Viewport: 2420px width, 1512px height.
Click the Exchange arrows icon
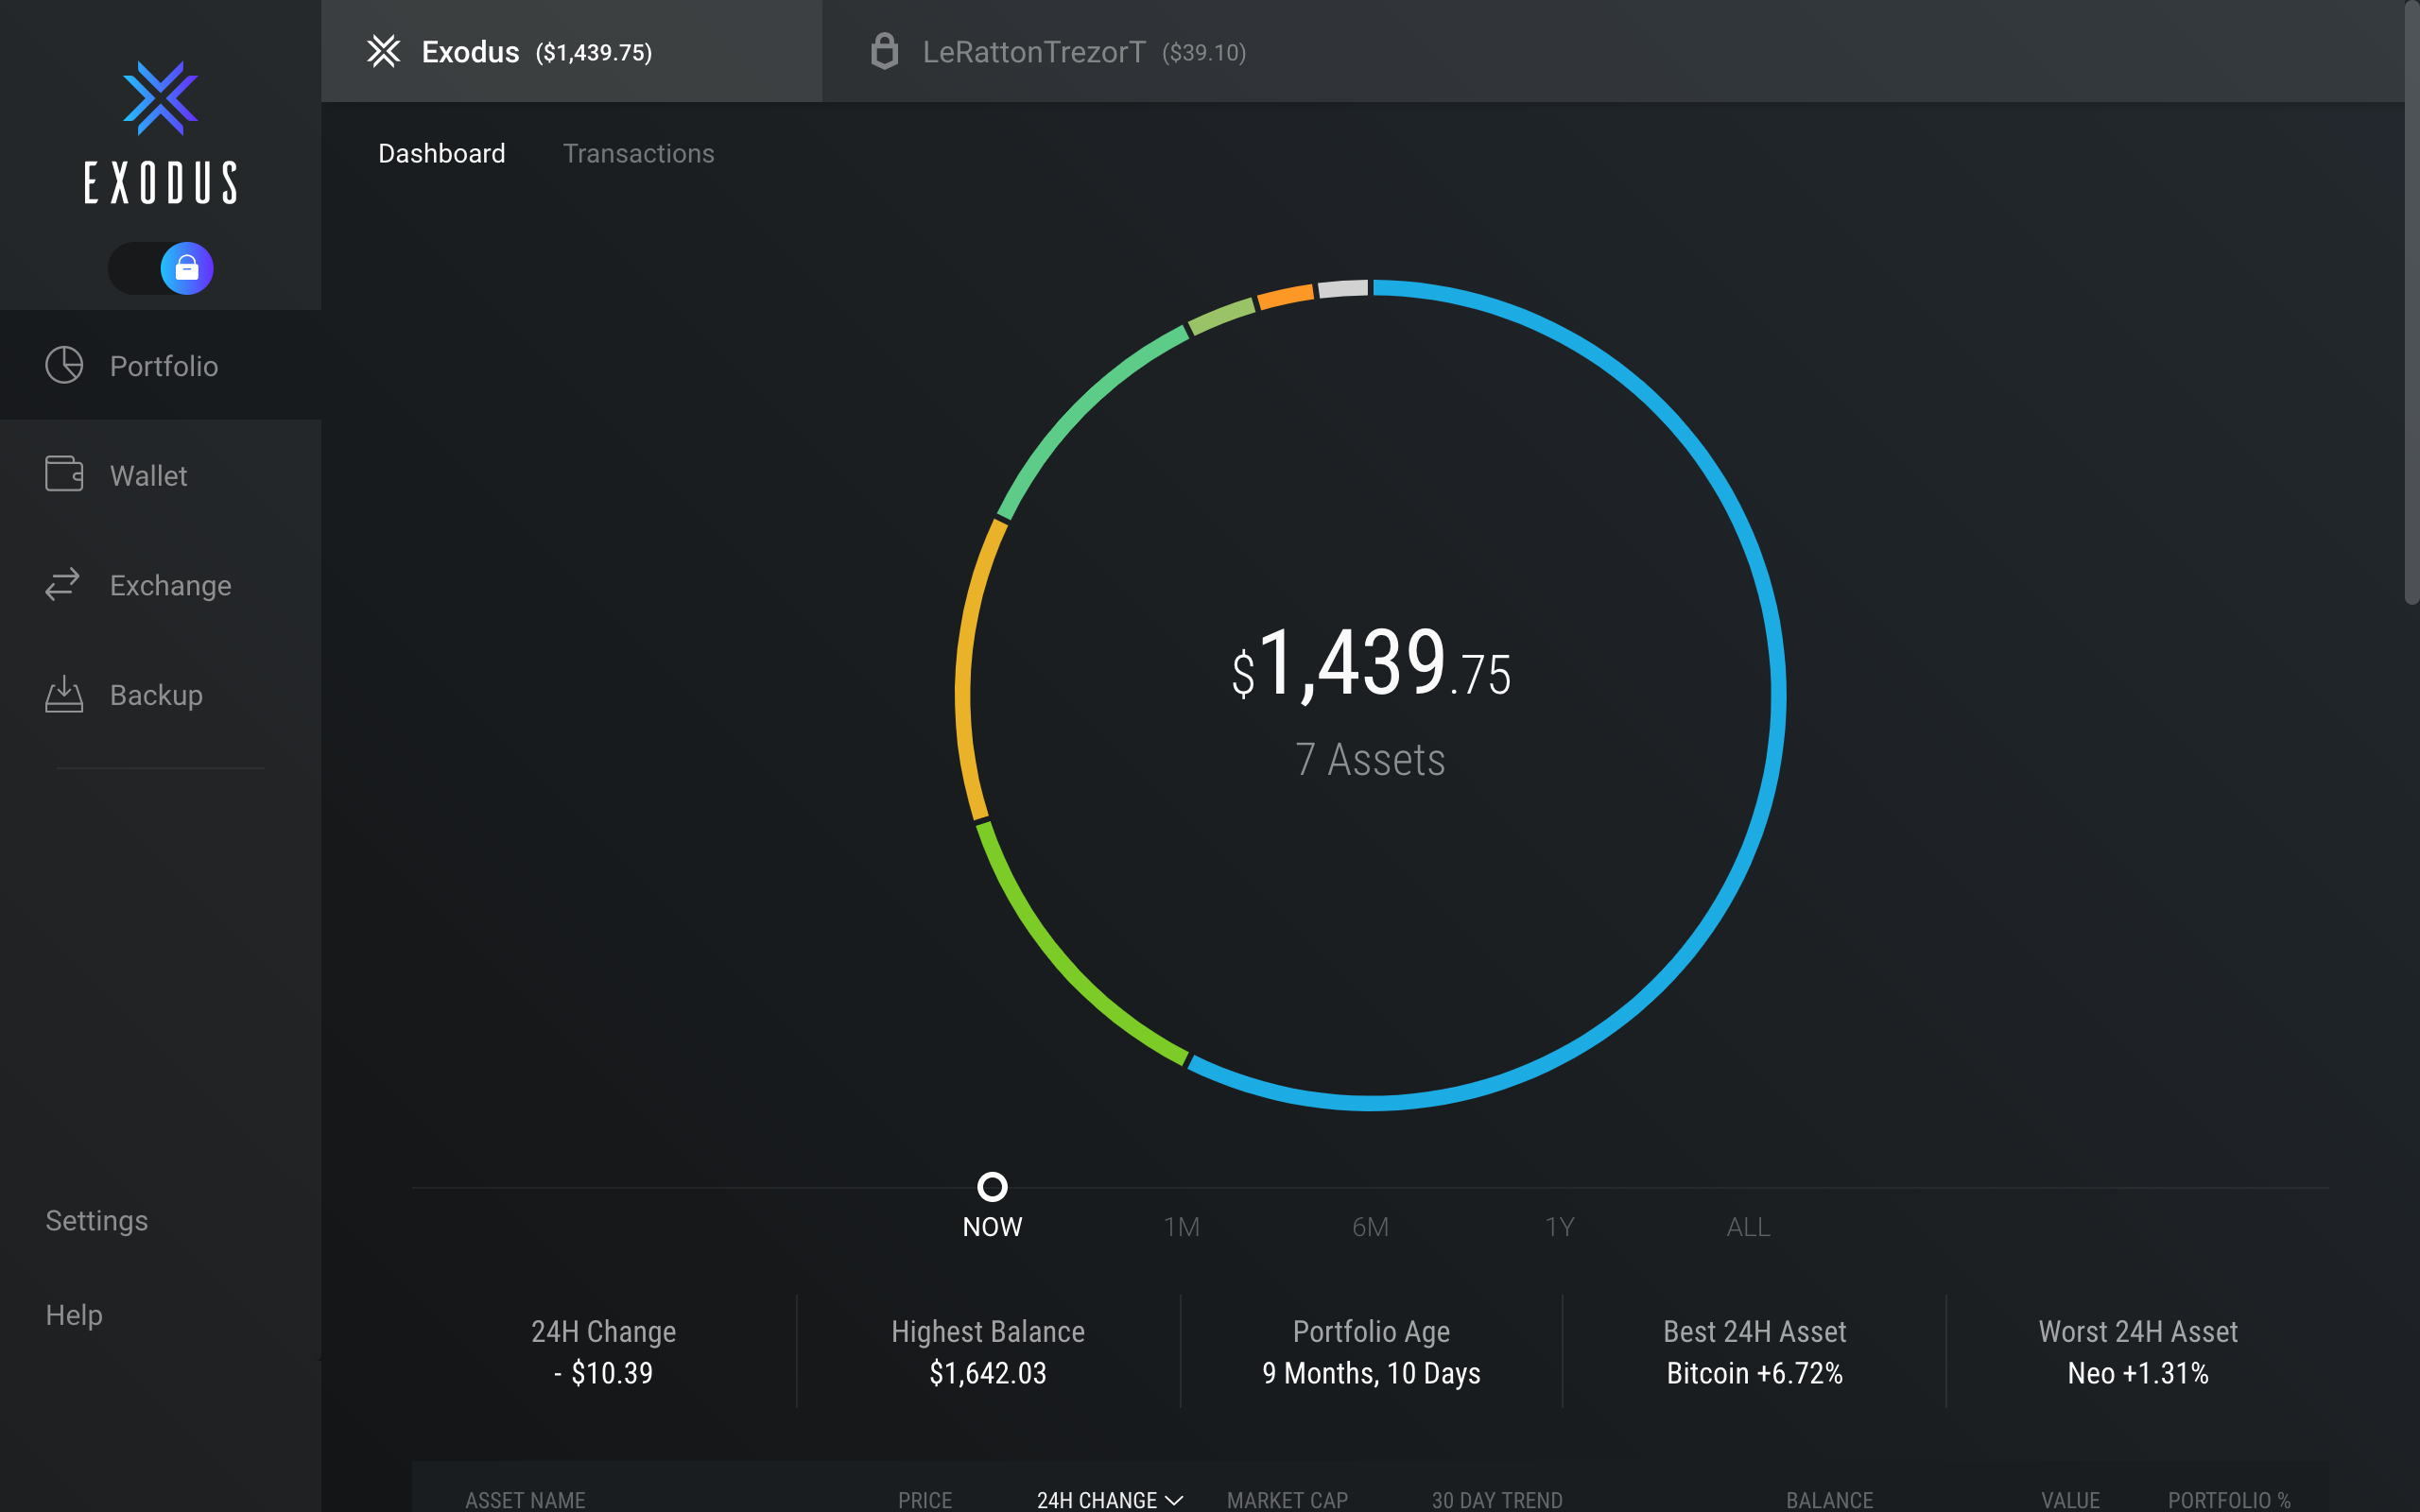(x=62, y=584)
